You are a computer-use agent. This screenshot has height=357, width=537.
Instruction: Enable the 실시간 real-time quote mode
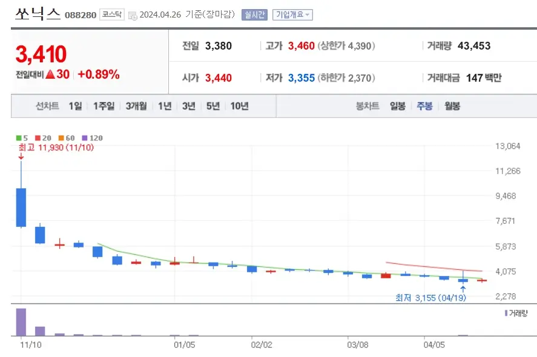tap(254, 13)
